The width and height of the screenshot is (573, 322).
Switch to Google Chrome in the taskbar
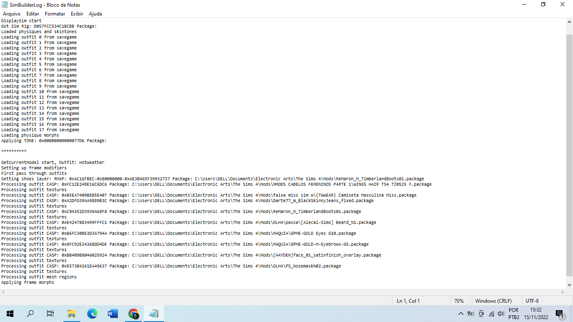[133, 314]
